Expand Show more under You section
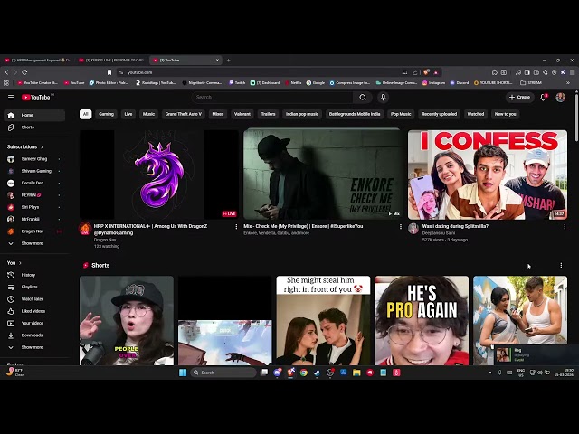Image resolution: width=579 pixels, height=434 pixels. click(34, 347)
